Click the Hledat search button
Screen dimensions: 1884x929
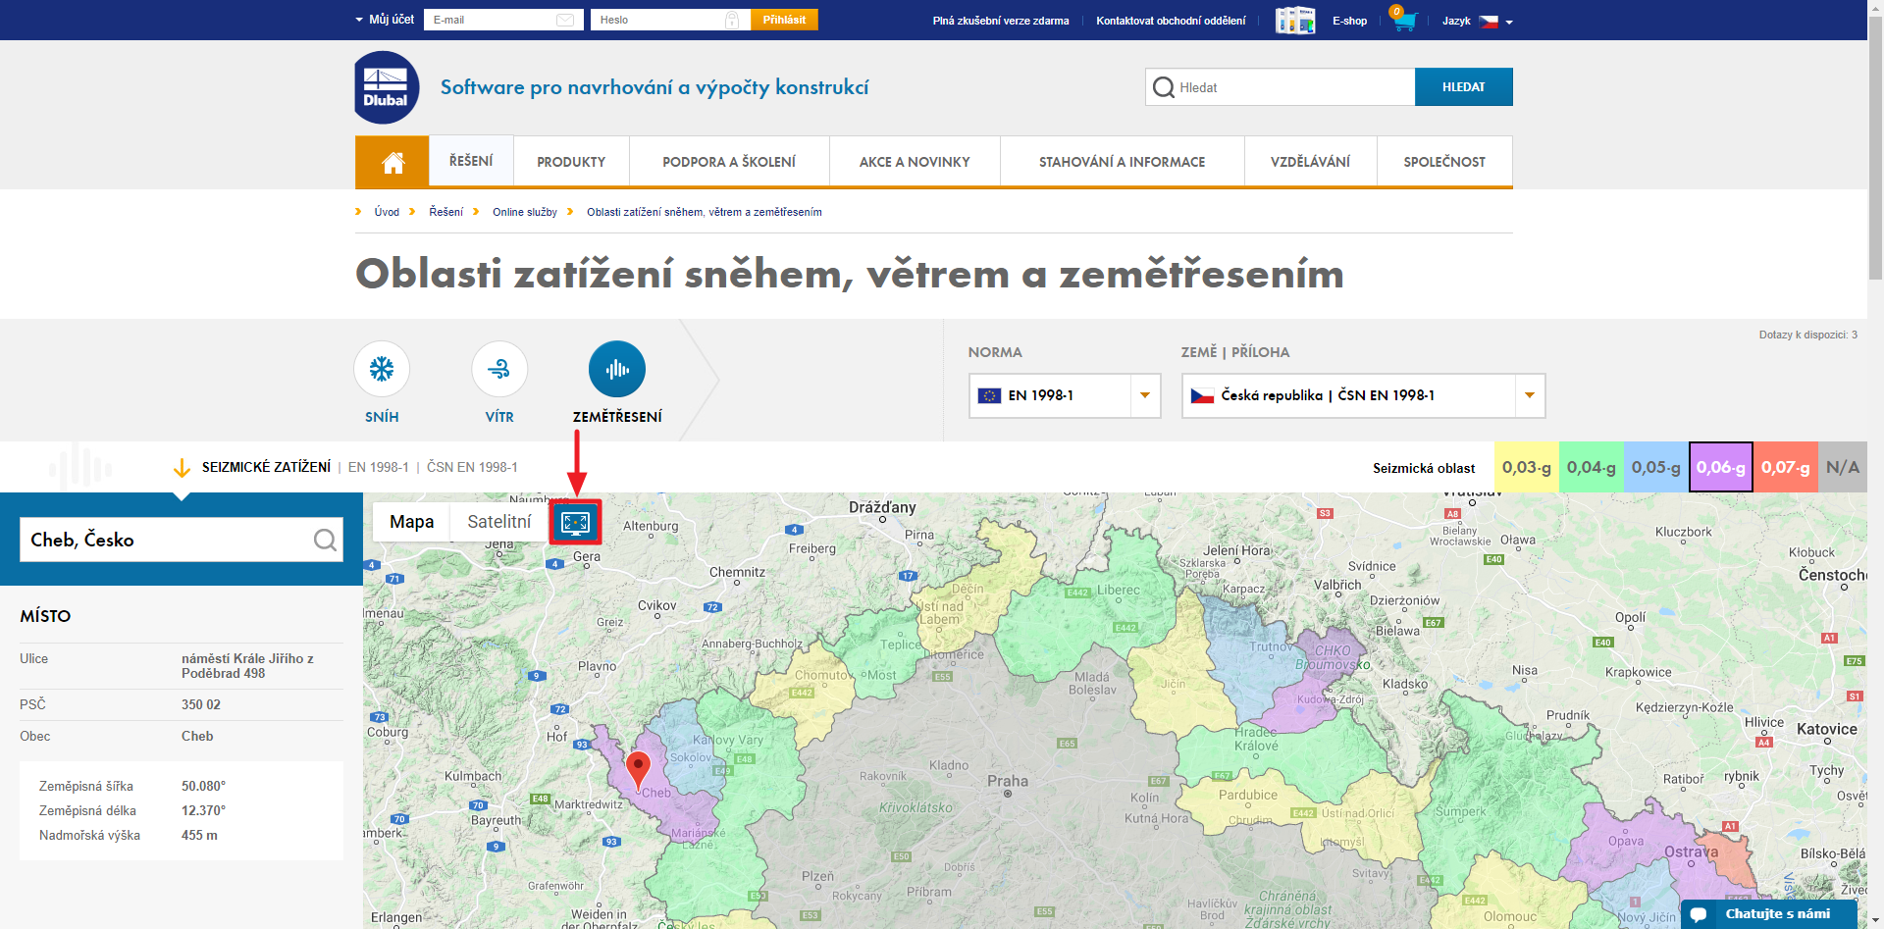[1463, 87]
